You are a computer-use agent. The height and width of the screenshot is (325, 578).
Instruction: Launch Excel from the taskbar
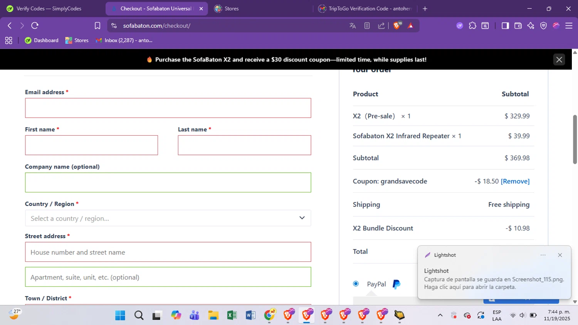pos(232,315)
